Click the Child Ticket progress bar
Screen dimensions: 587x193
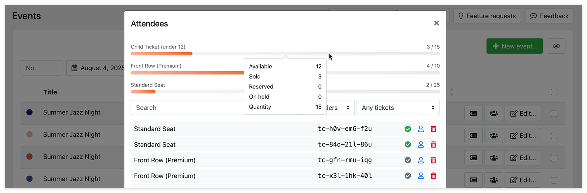(x=285, y=54)
